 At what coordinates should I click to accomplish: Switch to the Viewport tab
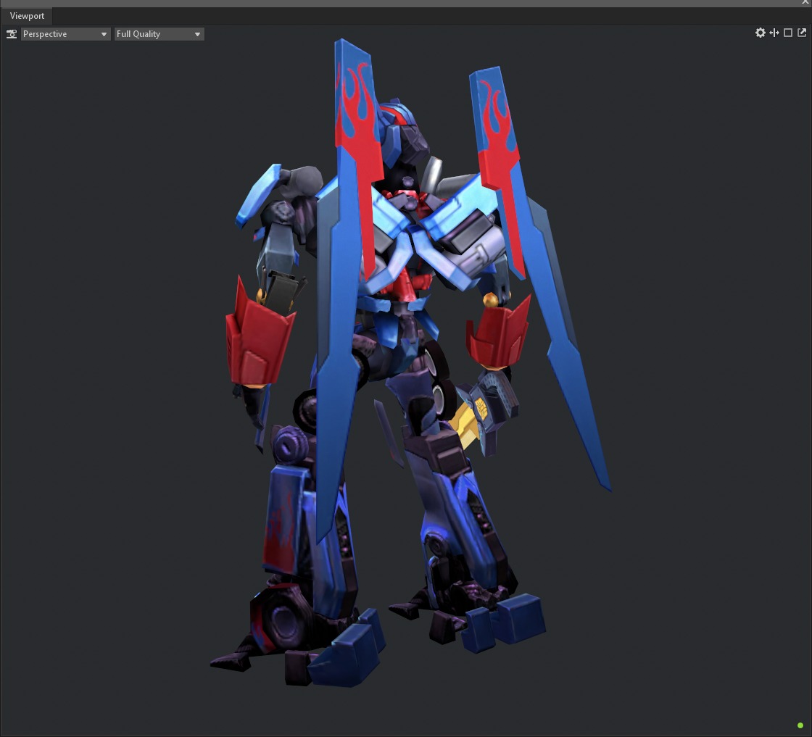(x=27, y=16)
